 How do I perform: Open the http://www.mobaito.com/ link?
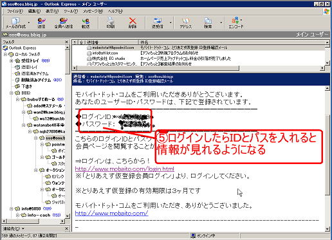pos(111,213)
